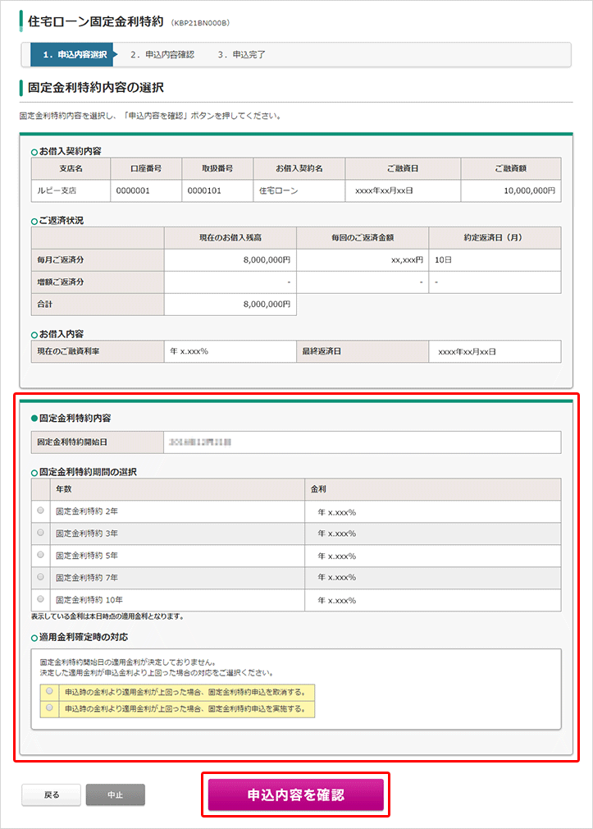593x829 pixels.
Task: Choose the 固定金利特約 5年 option
Action: [41, 555]
